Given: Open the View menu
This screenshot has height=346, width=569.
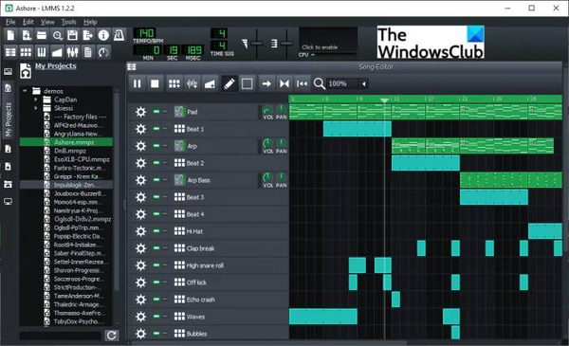Looking at the screenshot, I should point(47,22).
